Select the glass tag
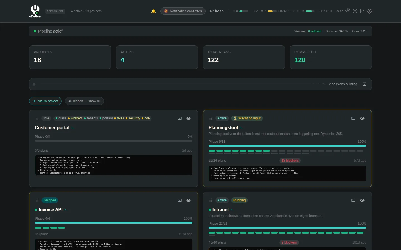The width and height of the screenshot is (401, 250). (x=61, y=118)
